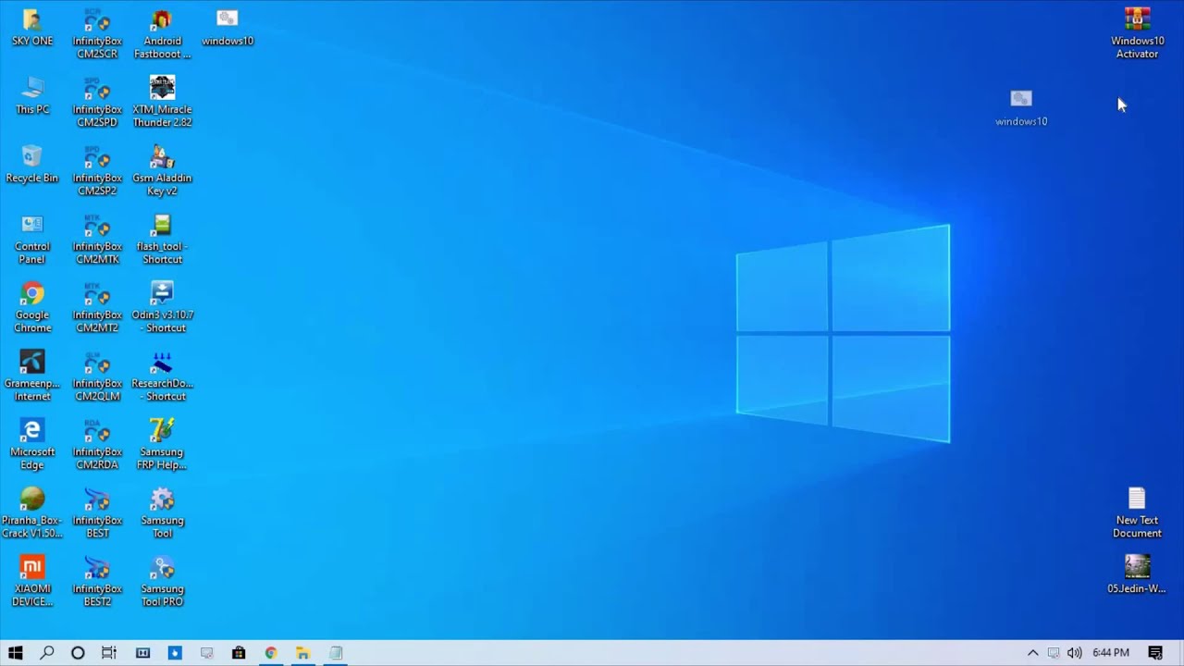
Task: Select the ResearchDownload Shortcut icon
Action: point(162,376)
